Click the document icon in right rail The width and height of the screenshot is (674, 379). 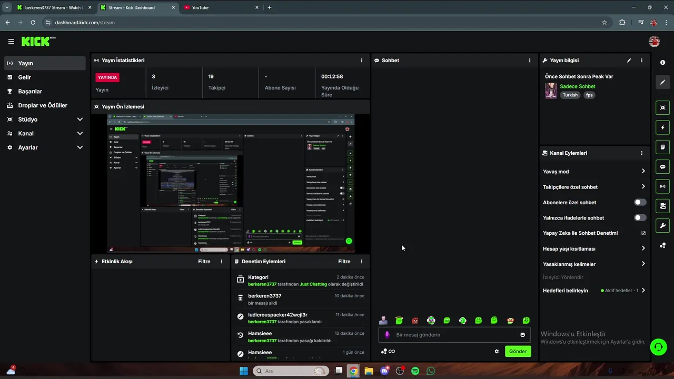click(662, 147)
